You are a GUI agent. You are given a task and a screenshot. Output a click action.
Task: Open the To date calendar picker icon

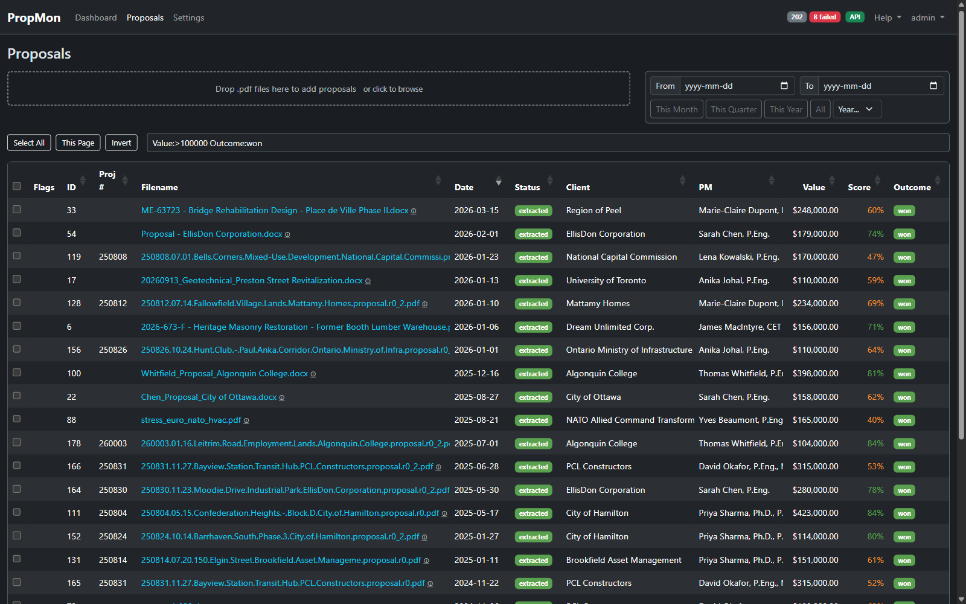pos(933,86)
